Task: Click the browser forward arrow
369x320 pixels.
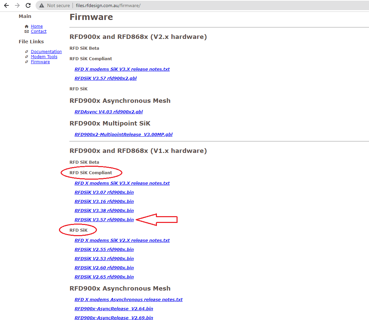Action: click(x=17, y=5)
